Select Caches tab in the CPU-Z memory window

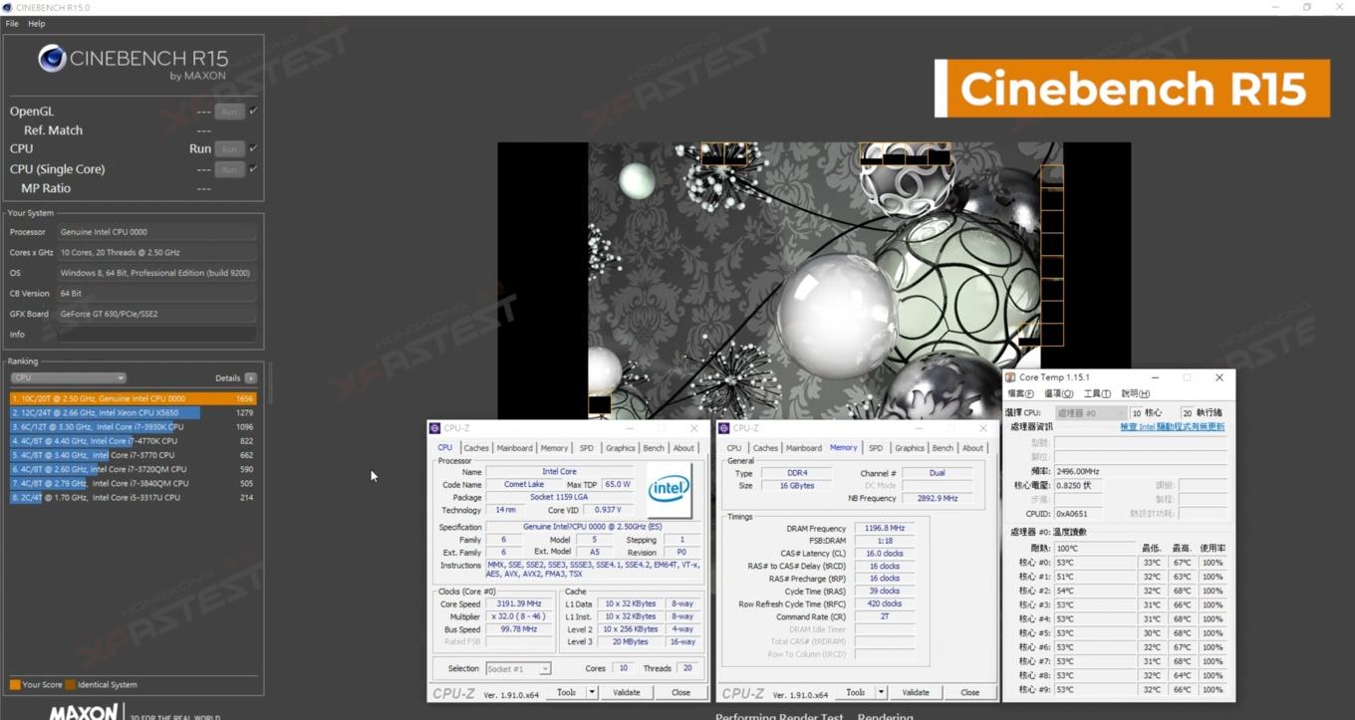[765, 448]
